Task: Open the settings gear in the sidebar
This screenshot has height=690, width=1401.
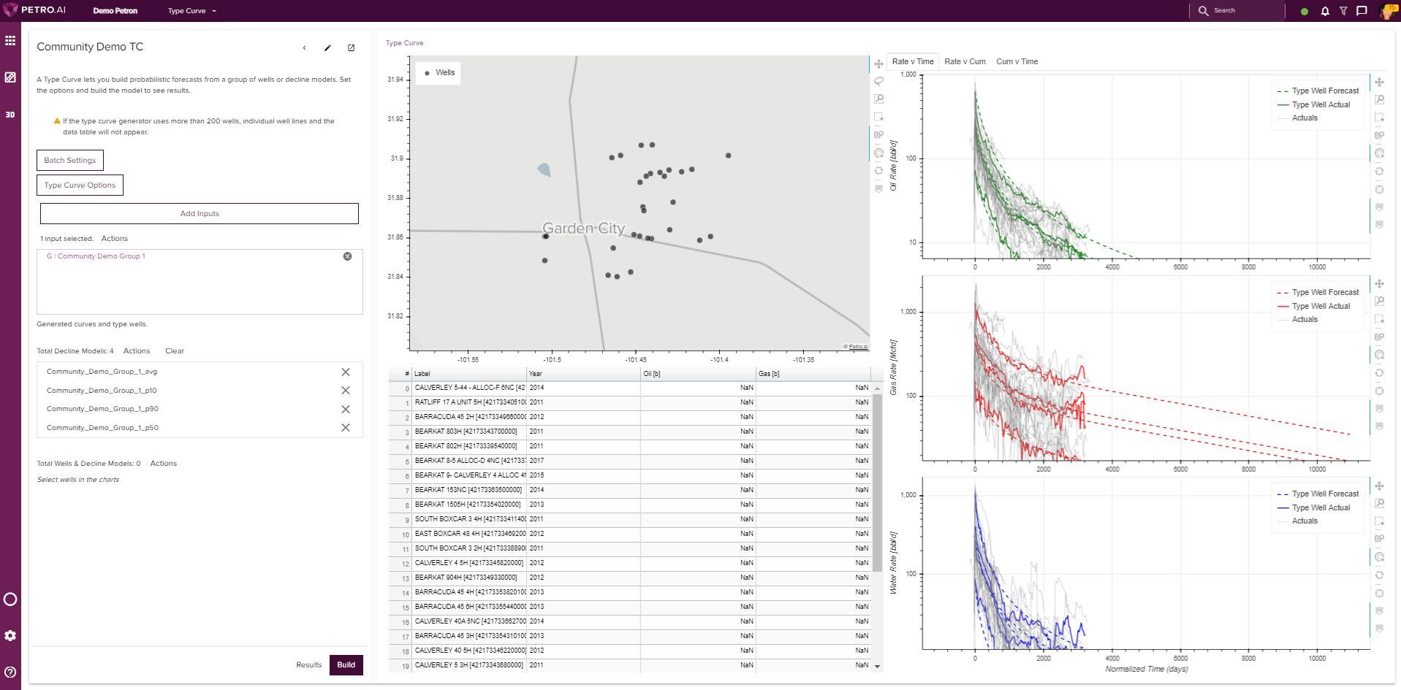Action: click(x=10, y=636)
